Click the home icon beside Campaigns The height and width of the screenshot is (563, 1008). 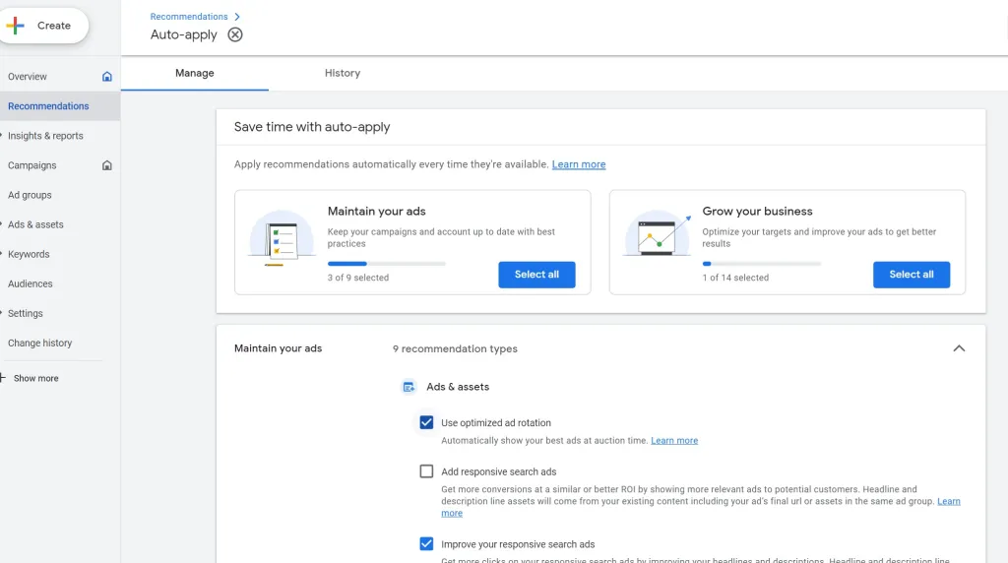pyautogui.click(x=107, y=165)
